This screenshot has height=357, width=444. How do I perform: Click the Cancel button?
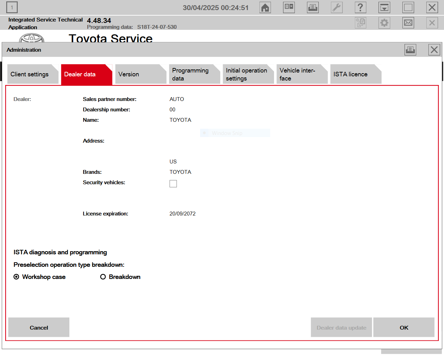39,328
